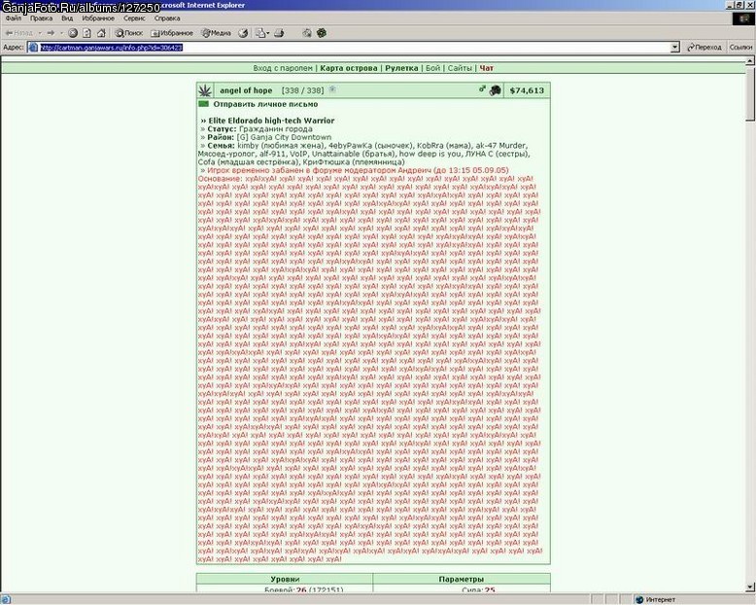Open the Избранное favorites toolbar button
The width and height of the screenshot is (756, 605).
tap(172, 33)
